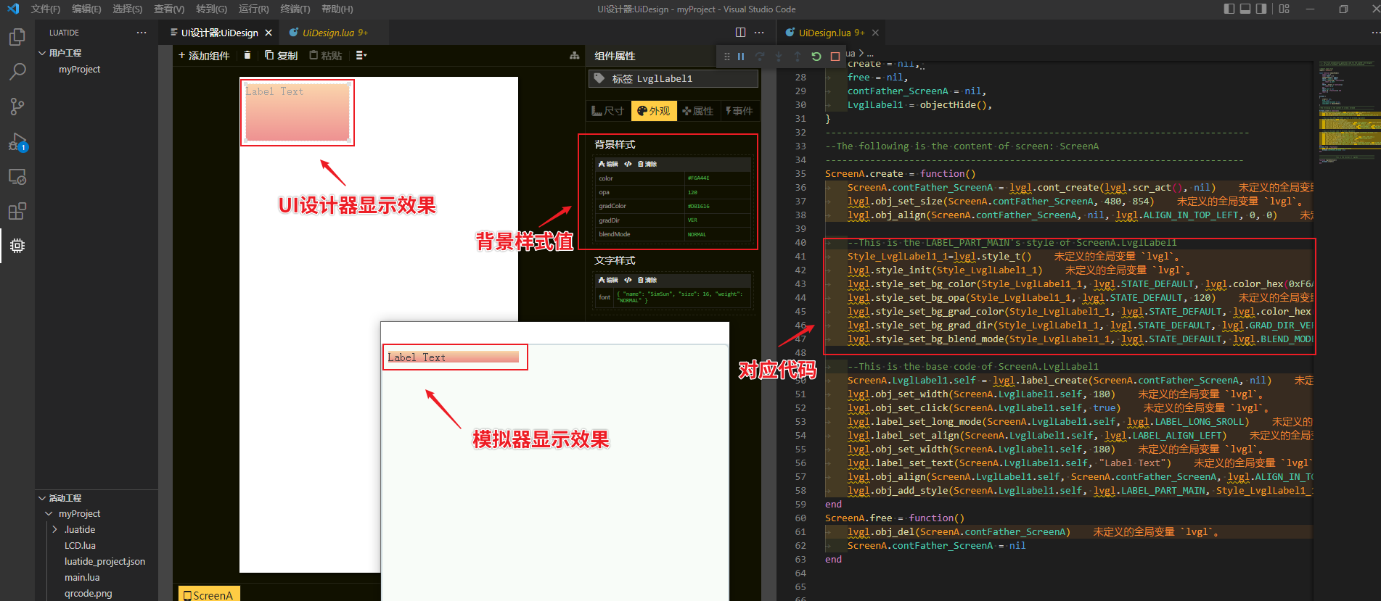Open the Run and Debug view

tap(17, 142)
